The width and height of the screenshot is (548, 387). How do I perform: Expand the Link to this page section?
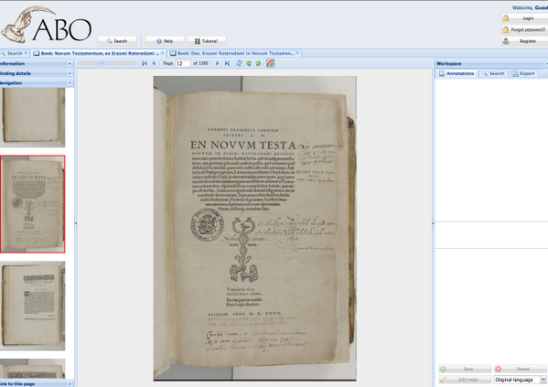pos(70,384)
